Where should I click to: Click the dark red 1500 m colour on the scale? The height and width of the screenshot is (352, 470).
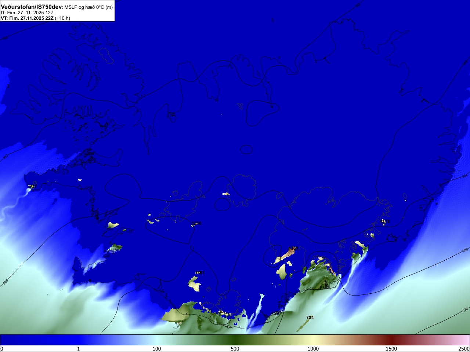click(x=391, y=340)
